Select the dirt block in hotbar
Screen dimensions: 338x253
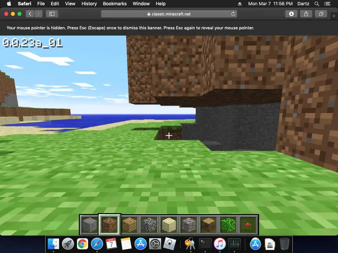point(110,225)
